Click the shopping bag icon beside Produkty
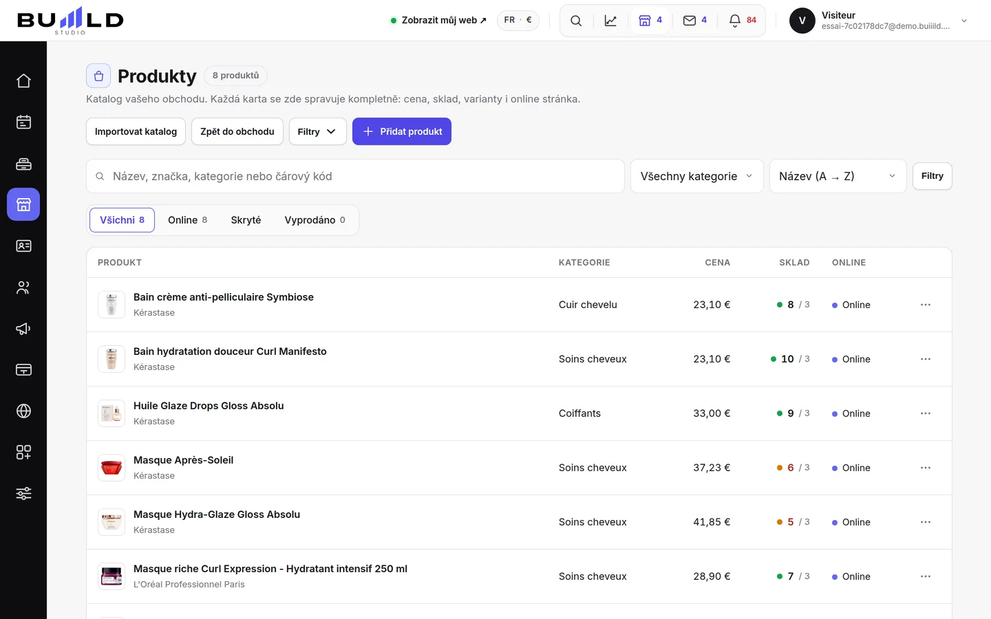The image size is (991, 619). click(98, 76)
